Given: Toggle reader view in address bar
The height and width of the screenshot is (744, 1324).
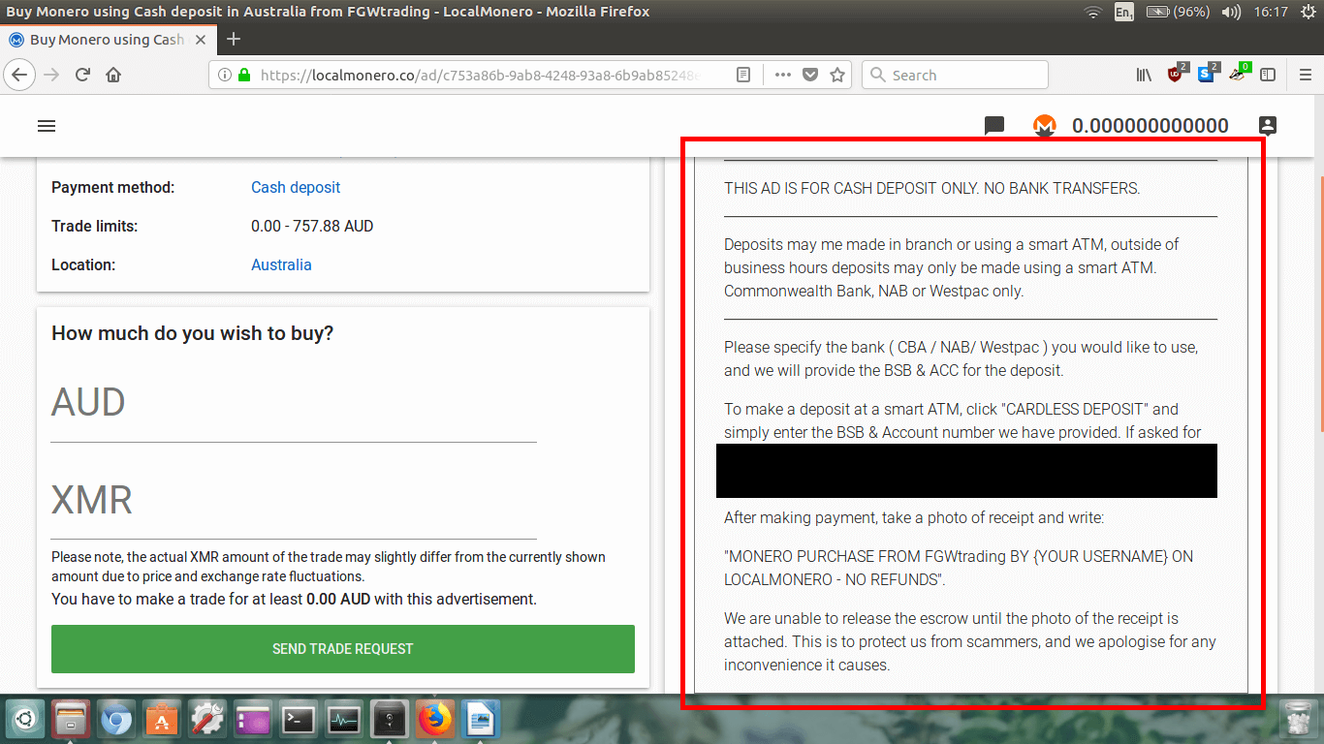Looking at the screenshot, I should (x=743, y=75).
